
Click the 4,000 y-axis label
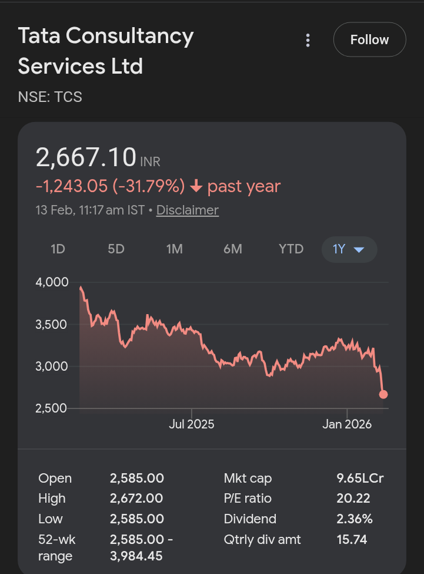[52, 282]
